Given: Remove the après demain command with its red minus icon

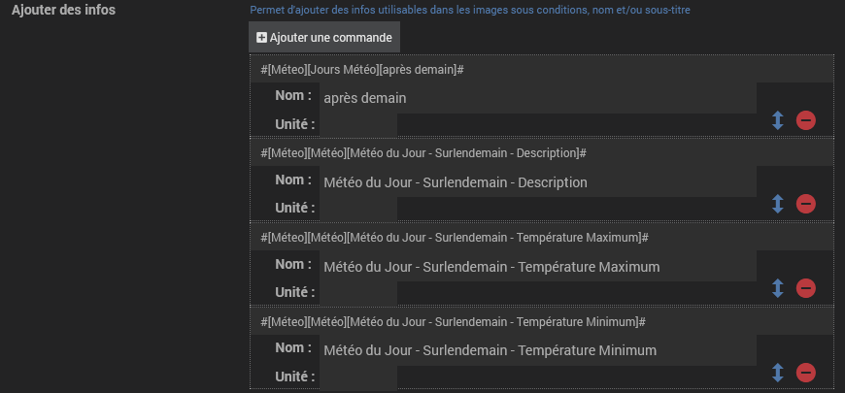Looking at the screenshot, I should point(805,120).
